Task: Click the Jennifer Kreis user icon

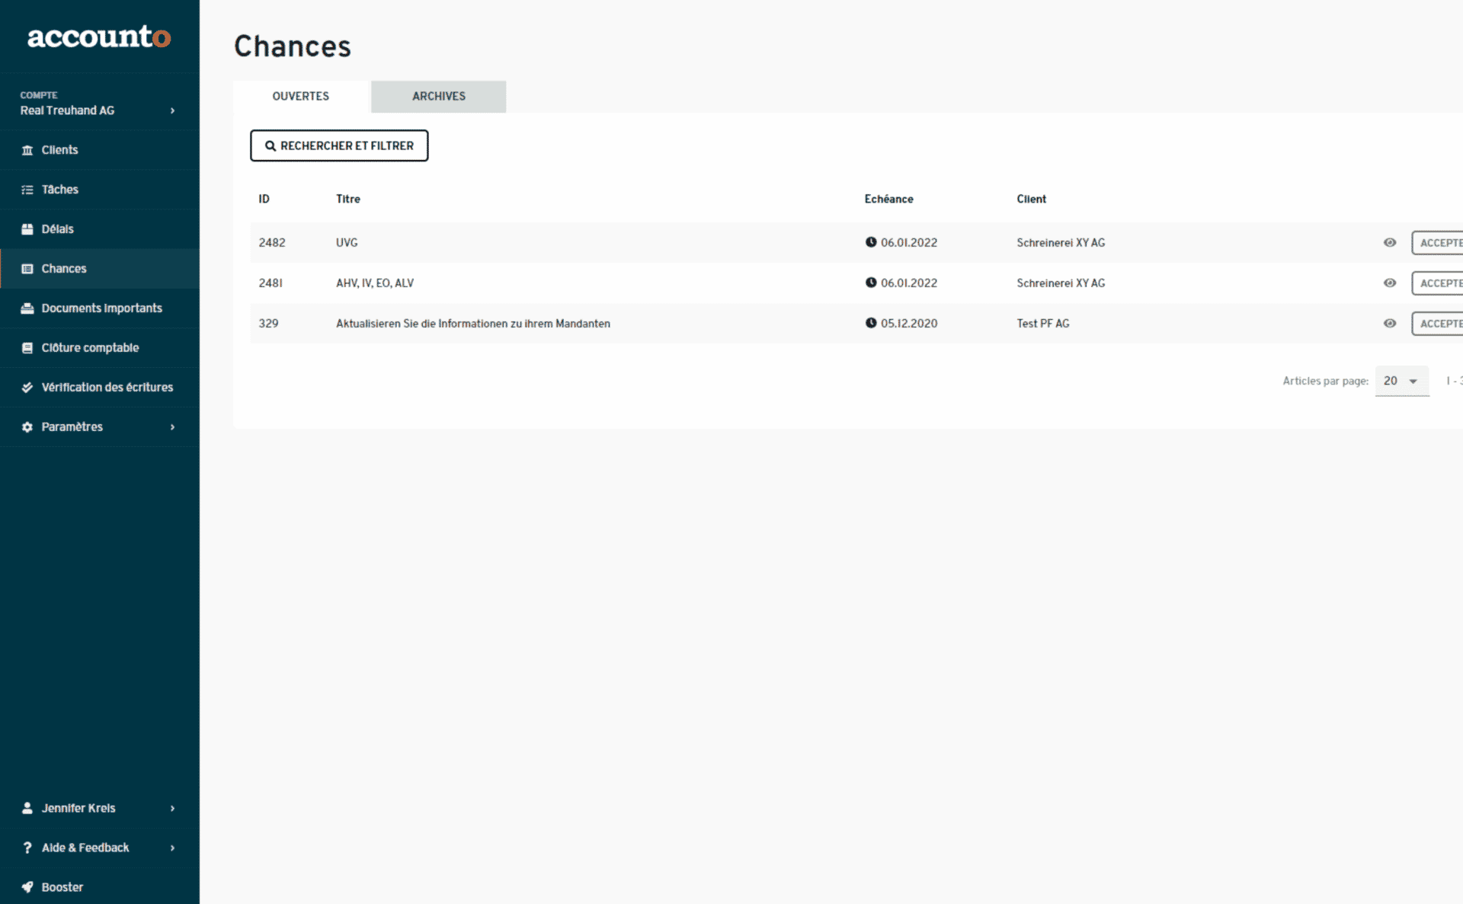Action: tap(27, 808)
